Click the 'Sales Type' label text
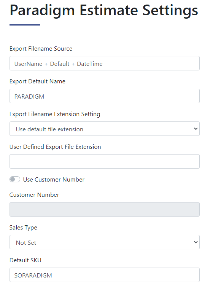Image resolution: width=213 pixels, height=287 pixels. (23, 228)
